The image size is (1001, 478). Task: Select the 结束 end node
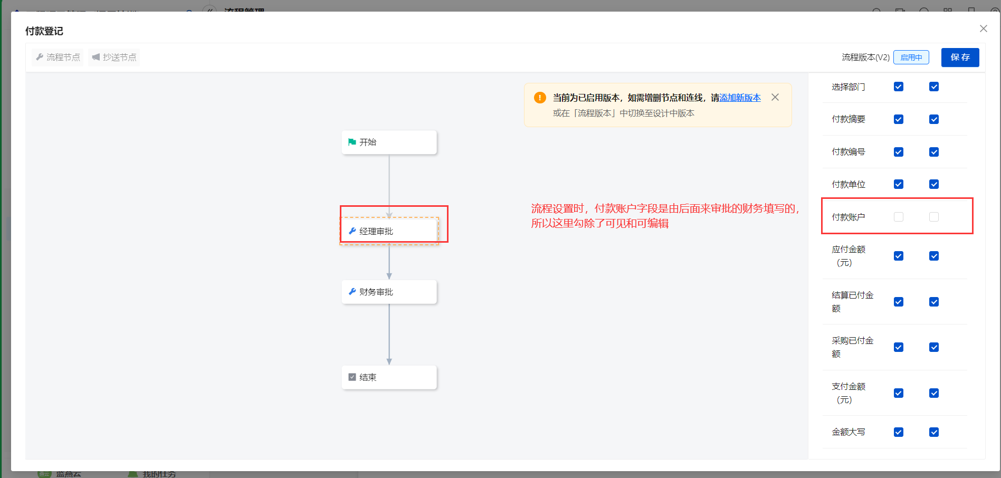point(389,377)
